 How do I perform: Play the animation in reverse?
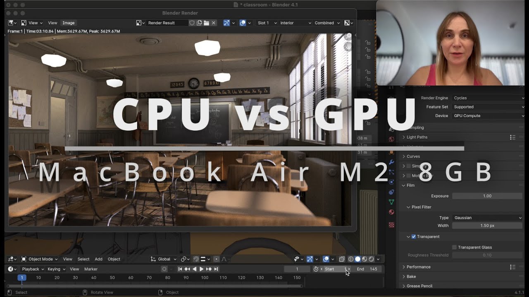pos(194,269)
